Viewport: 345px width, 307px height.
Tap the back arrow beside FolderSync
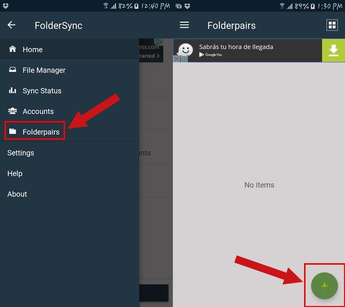11,25
